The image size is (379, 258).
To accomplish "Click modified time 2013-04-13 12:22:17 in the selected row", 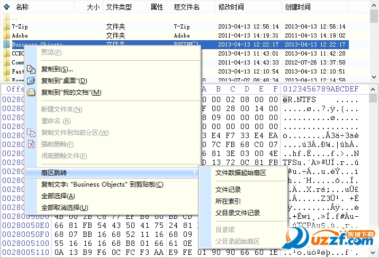I will pos(248,44).
